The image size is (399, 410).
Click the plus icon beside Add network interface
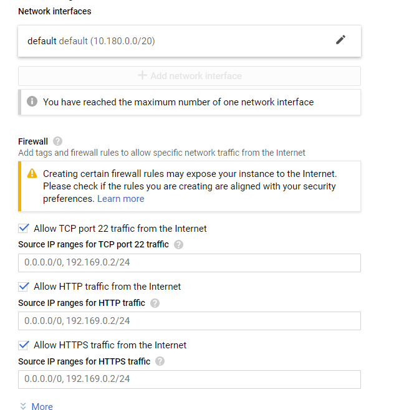coord(142,75)
